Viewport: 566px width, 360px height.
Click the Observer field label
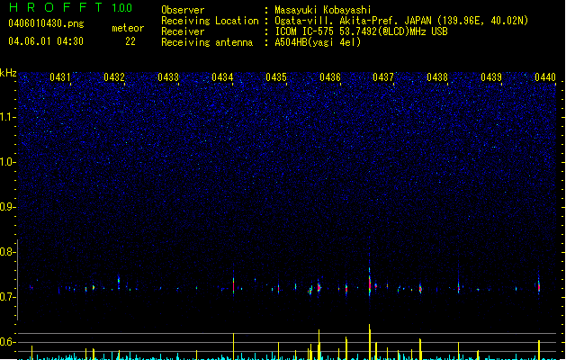183,10
